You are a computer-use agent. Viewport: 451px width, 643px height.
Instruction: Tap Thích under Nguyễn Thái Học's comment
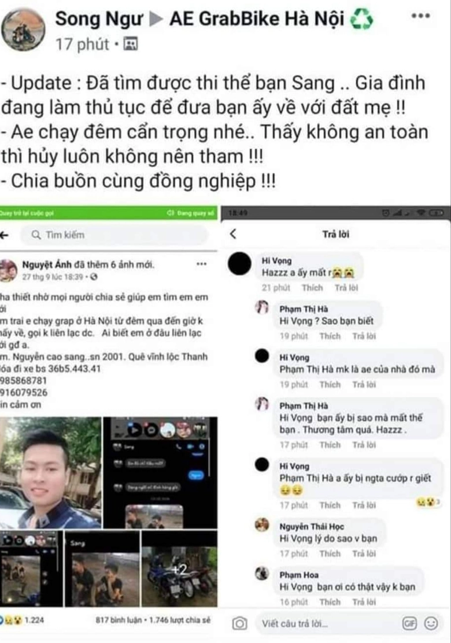[330, 553]
